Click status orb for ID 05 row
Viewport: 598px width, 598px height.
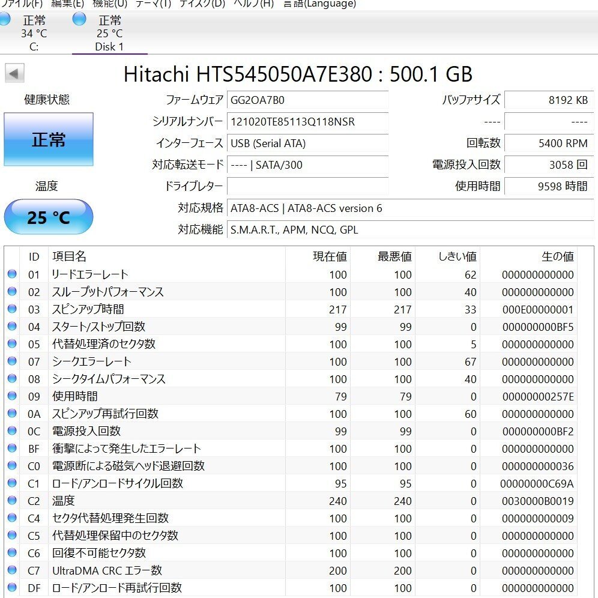12,343
